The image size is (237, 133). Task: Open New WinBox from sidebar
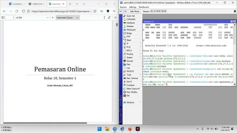click(x=132, y=92)
